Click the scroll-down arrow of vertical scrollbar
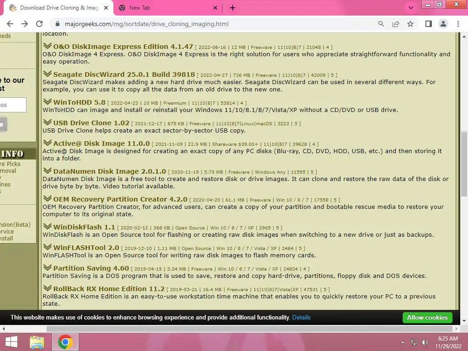The height and width of the screenshot is (351, 468). click(464, 321)
